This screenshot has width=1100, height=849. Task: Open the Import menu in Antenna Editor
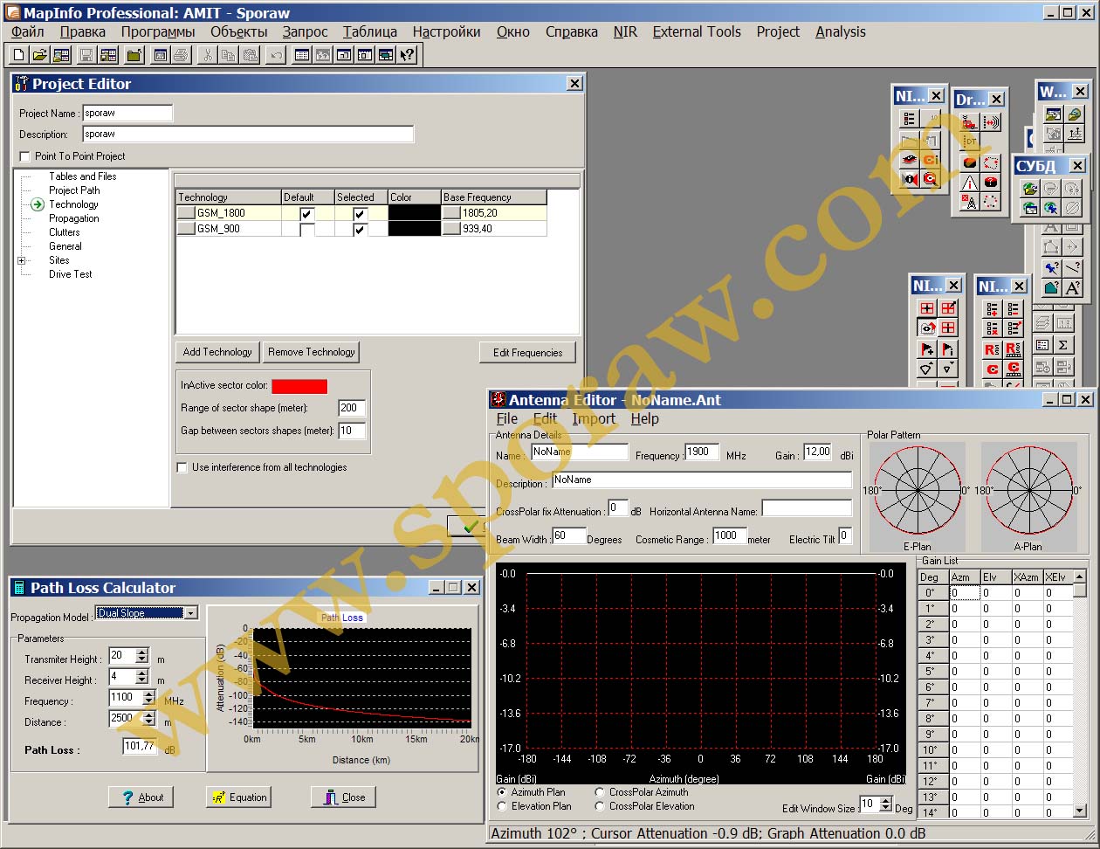[594, 418]
